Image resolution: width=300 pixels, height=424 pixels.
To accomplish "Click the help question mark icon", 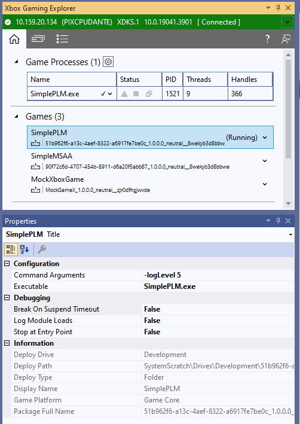I will pos(267,39).
